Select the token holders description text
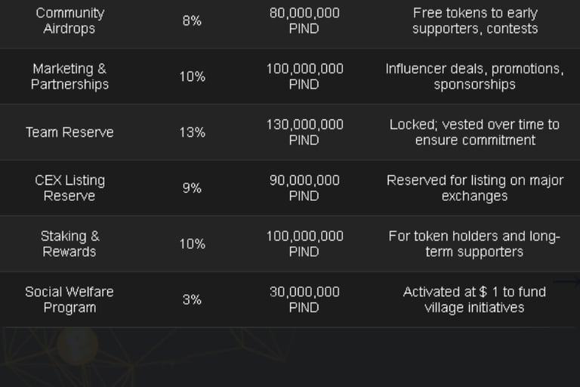Viewport: 580px width, 387px height. click(475, 243)
